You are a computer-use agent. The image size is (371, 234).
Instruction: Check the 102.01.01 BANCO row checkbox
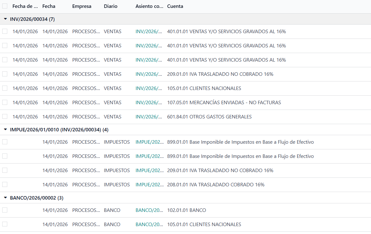tap(5, 210)
